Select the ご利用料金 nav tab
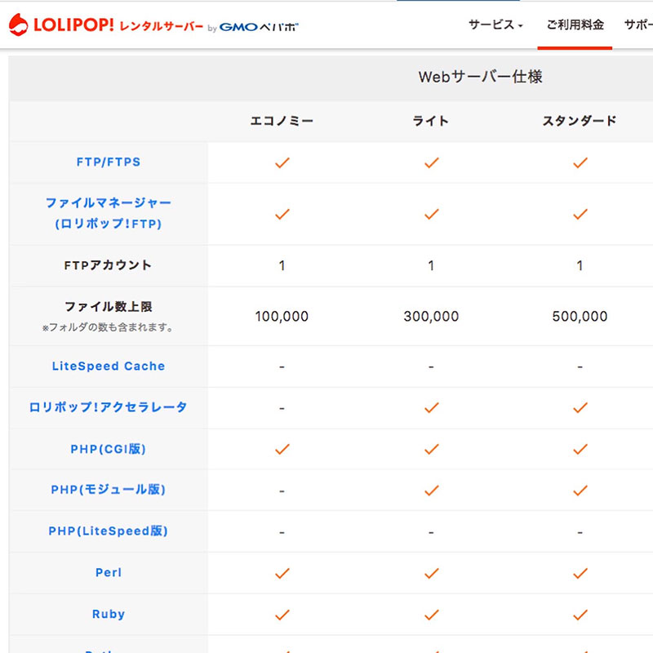 click(x=575, y=24)
